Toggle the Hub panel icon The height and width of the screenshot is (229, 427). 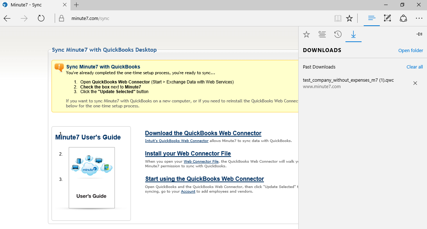[372, 18]
